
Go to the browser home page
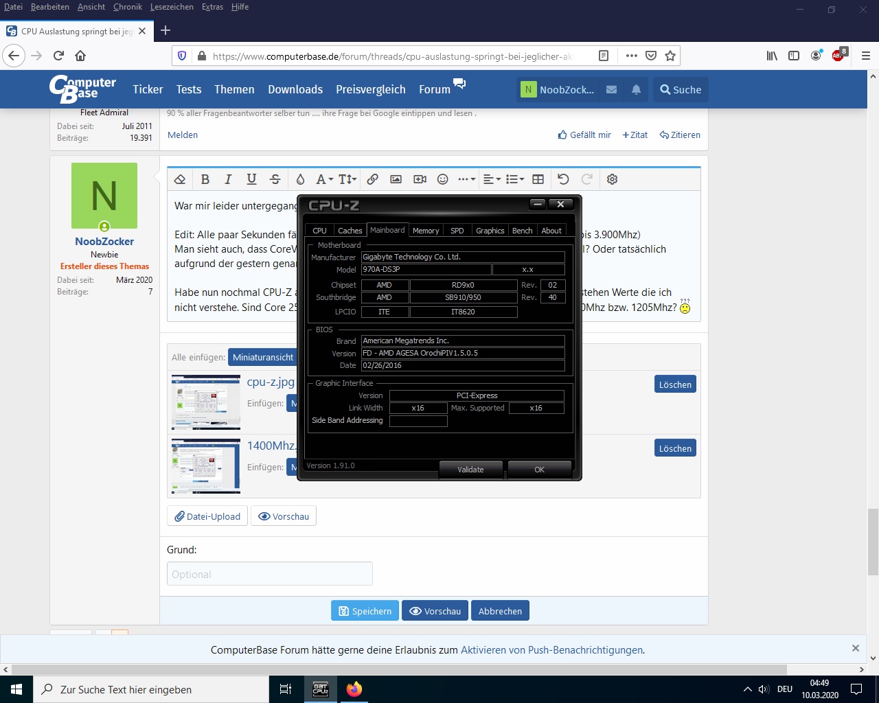(80, 56)
